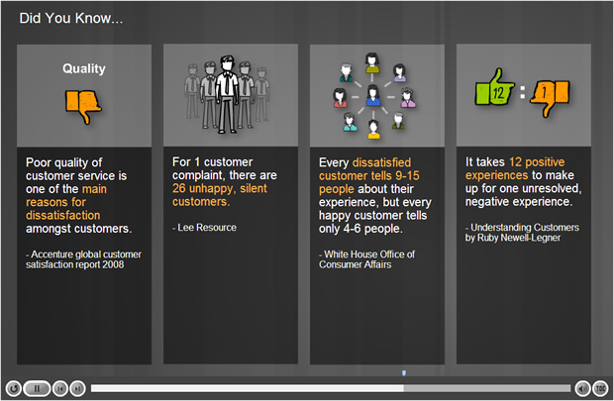Image resolution: width=614 pixels, height=401 pixels.
Task: Click the orange thumbs-down Quality icon
Action: [84, 104]
